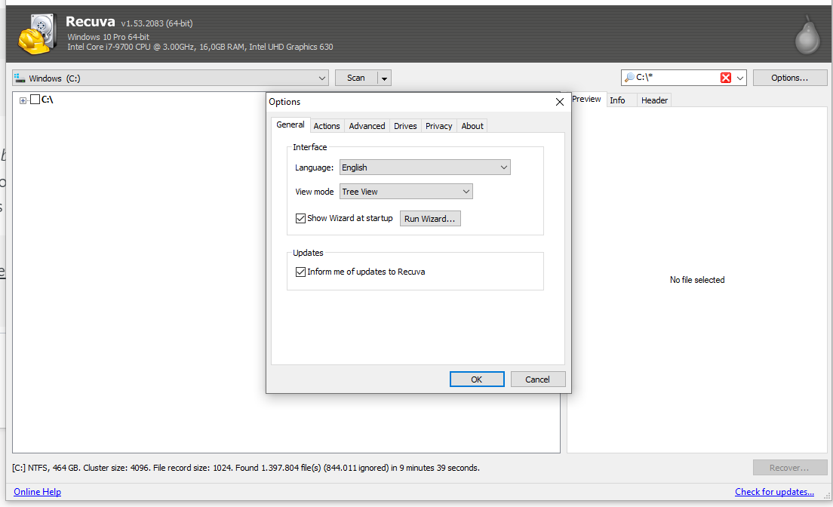Click Cancel in Options dialog
This screenshot has width=833, height=507.
point(538,379)
